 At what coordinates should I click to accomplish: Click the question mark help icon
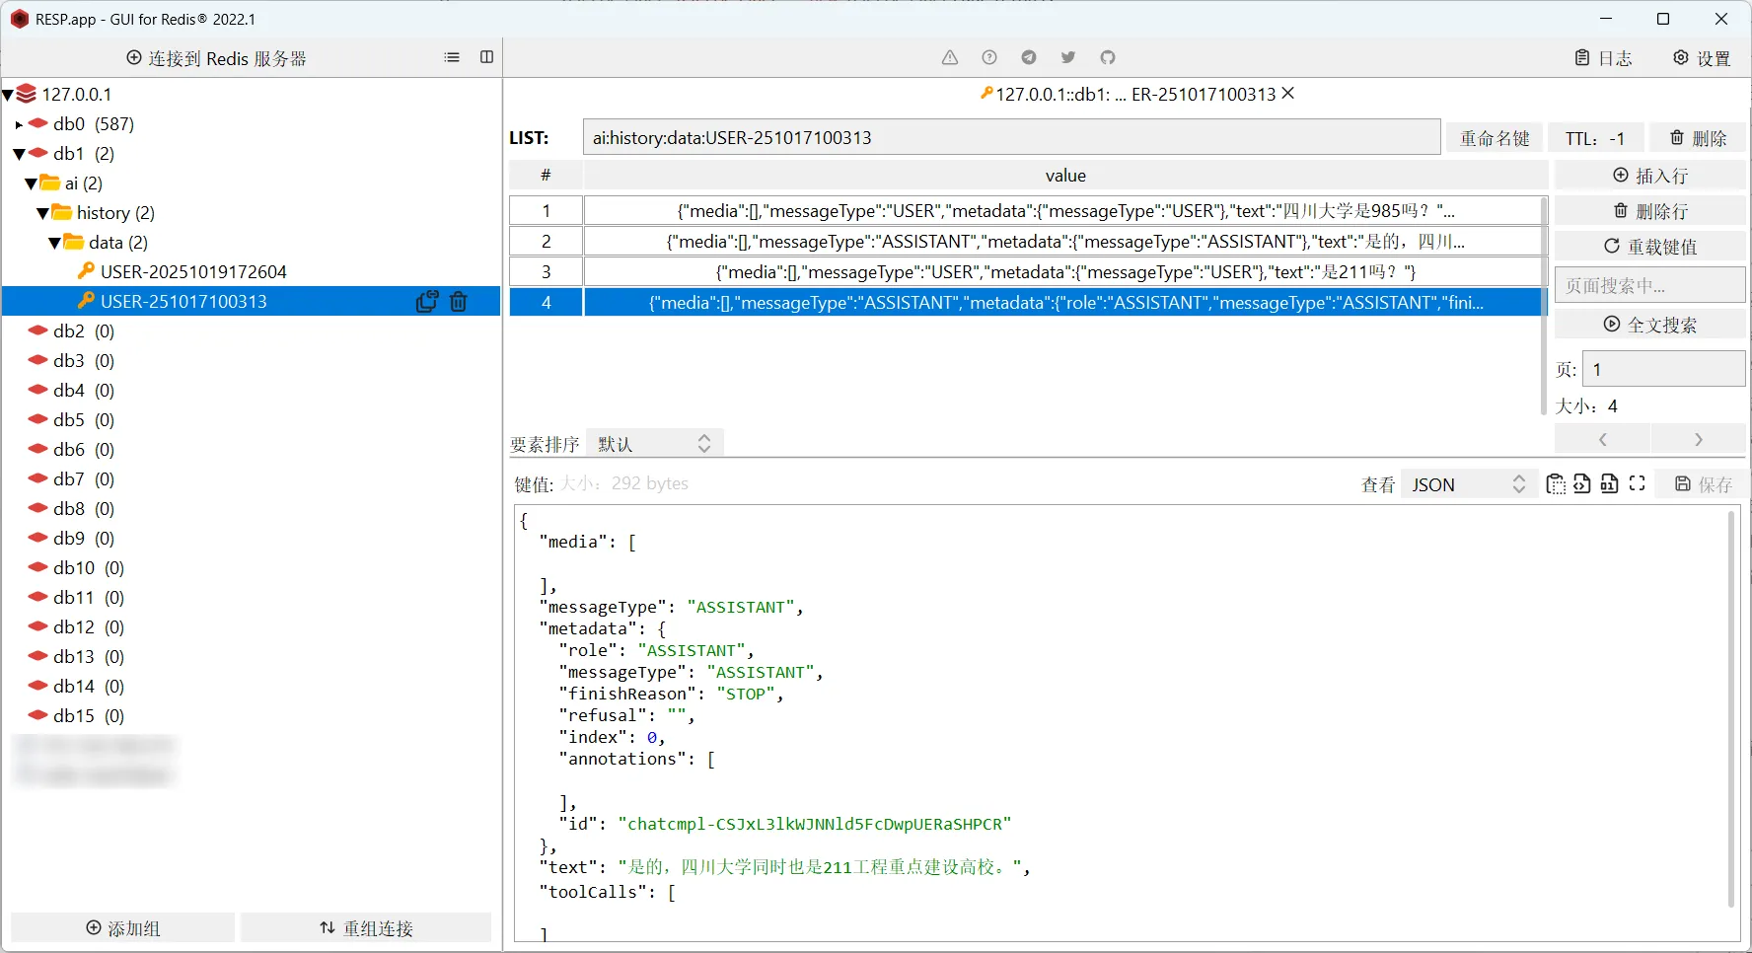[989, 57]
